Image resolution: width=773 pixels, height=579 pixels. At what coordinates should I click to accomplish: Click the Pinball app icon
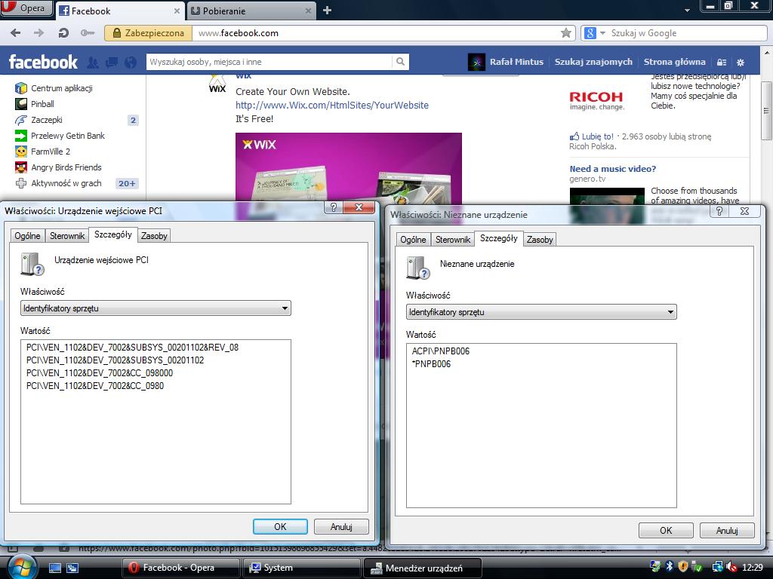[x=21, y=104]
